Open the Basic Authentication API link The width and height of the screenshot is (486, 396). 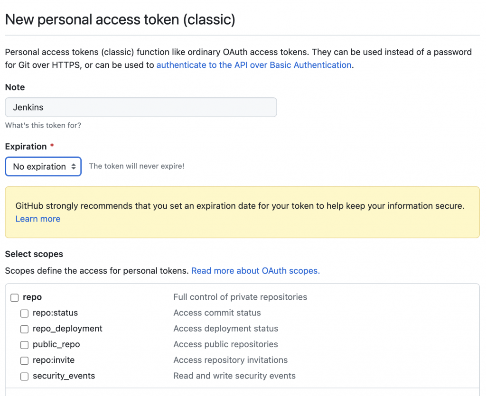254,65
